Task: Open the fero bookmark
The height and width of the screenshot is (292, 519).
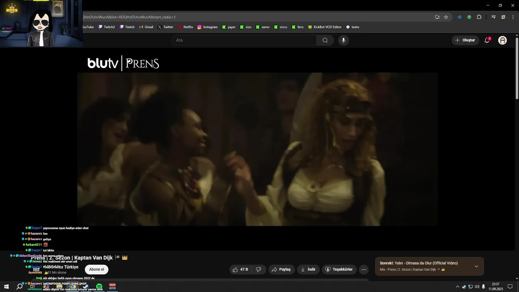Action: click(297, 27)
